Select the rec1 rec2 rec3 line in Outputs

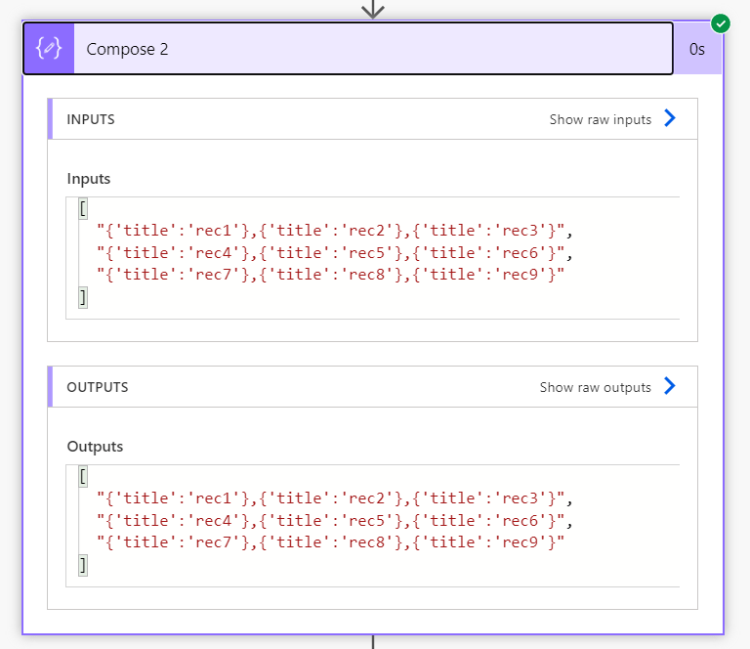[334, 498]
